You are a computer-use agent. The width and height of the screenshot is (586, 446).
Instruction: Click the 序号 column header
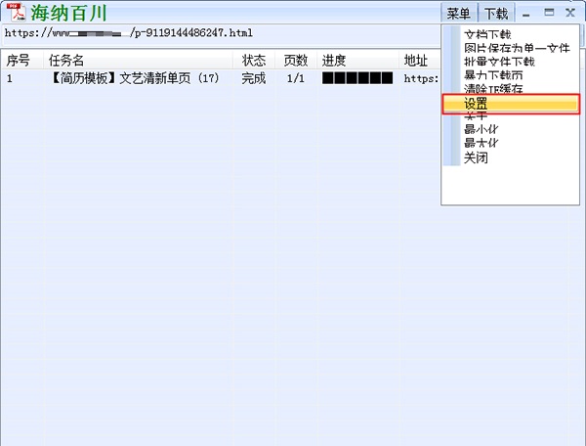coord(22,60)
